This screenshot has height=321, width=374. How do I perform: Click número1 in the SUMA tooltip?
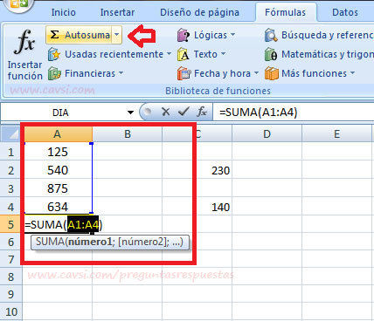90,242
